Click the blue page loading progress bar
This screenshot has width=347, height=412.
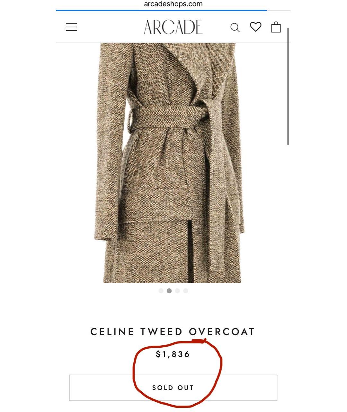click(x=161, y=11)
